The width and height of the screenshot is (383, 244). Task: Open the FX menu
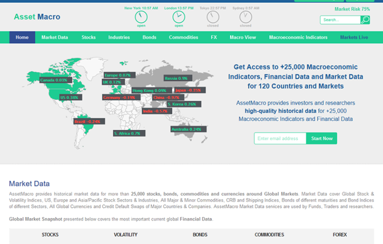point(214,37)
